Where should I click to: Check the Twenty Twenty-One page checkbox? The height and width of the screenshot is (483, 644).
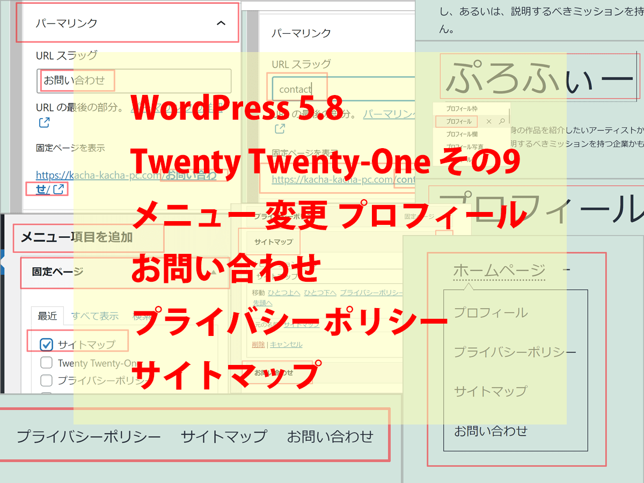point(47,363)
